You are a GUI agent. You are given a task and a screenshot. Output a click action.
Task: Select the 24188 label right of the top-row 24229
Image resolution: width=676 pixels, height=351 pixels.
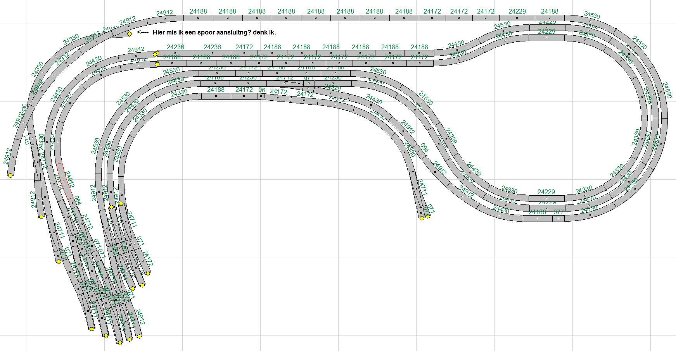550,12
